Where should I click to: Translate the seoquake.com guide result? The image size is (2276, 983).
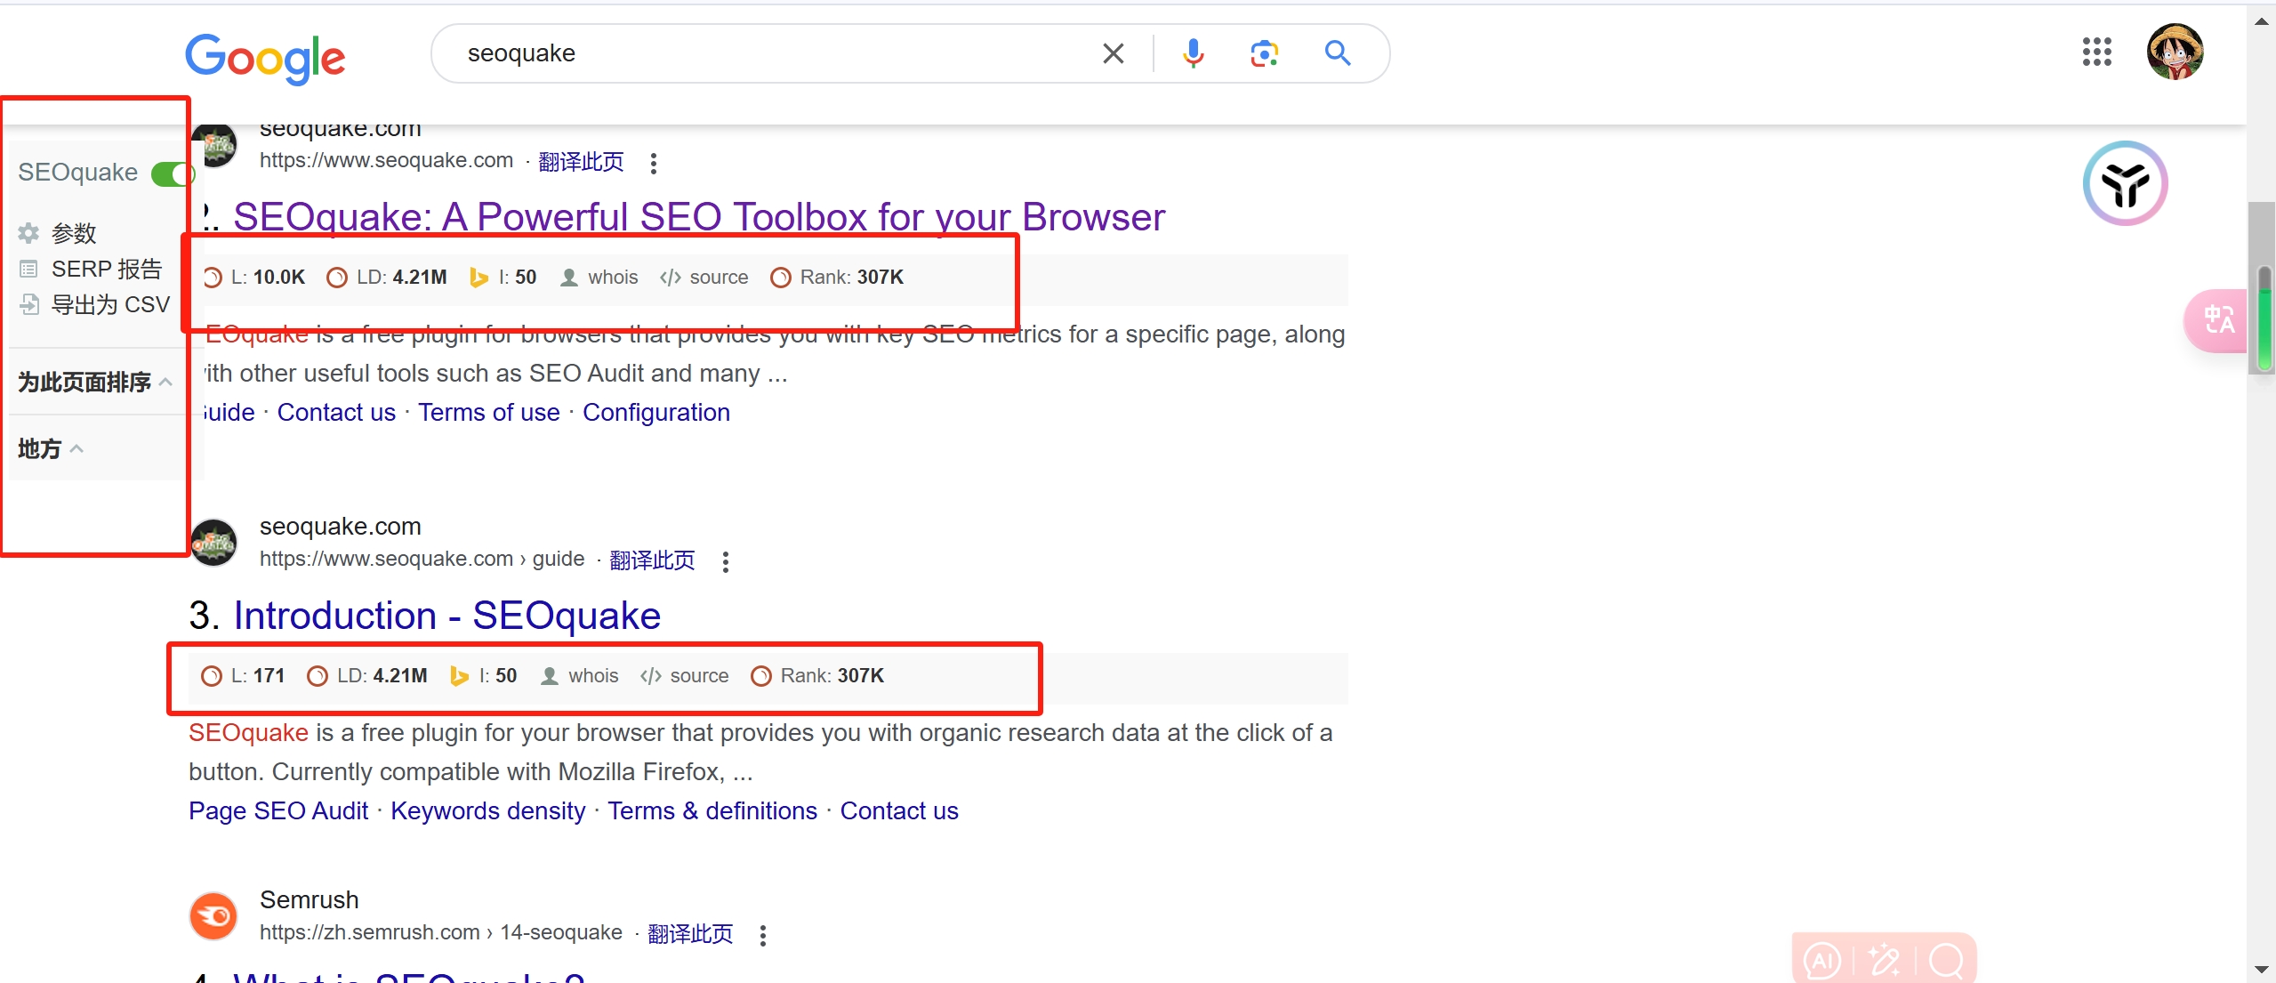pyautogui.click(x=652, y=560)
